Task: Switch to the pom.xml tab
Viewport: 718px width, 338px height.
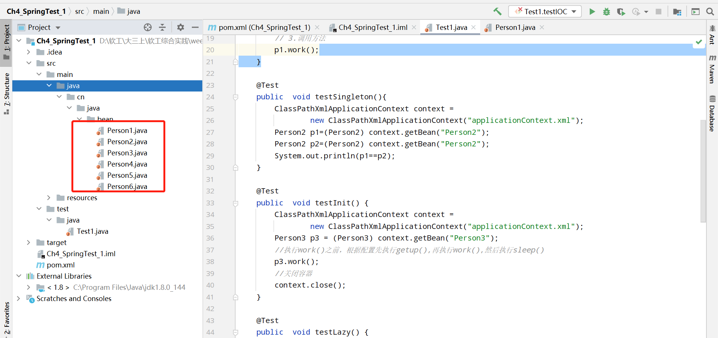Action: coord(261,27)
